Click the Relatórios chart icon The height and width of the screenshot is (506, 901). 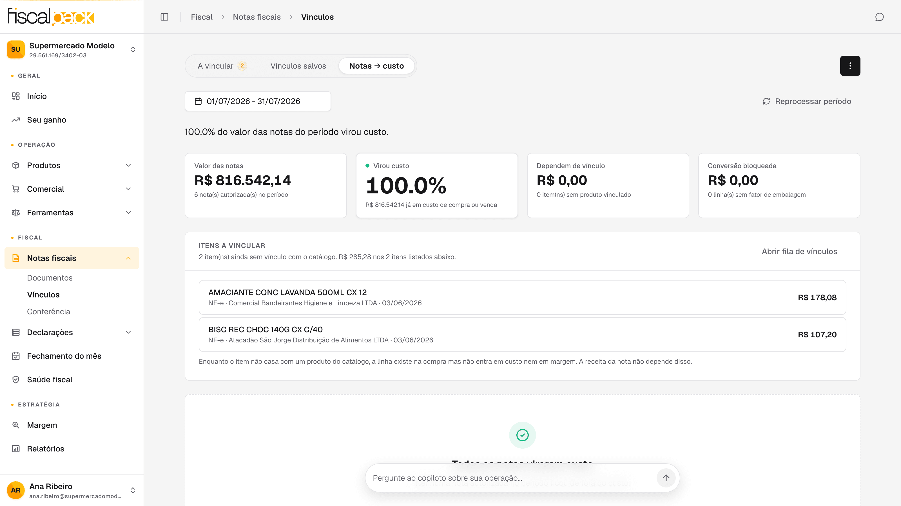[x=16, y=449]
